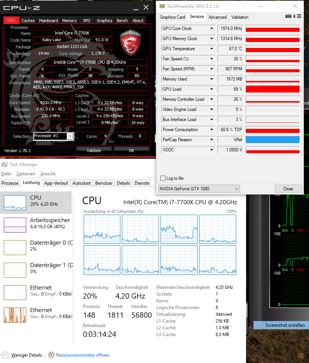Image resolution: width=309 pixels, height=363 pixels.
Task: Click the GPU-Z title bar app icon
Action: pos(162,6)
